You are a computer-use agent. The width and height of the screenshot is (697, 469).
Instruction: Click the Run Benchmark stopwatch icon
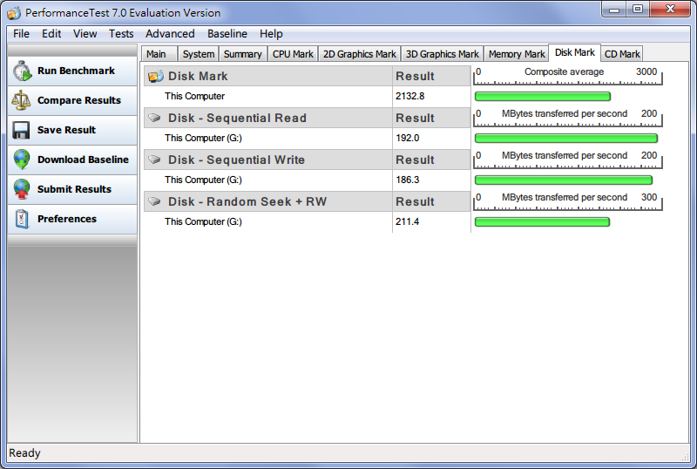click(22, 71)
